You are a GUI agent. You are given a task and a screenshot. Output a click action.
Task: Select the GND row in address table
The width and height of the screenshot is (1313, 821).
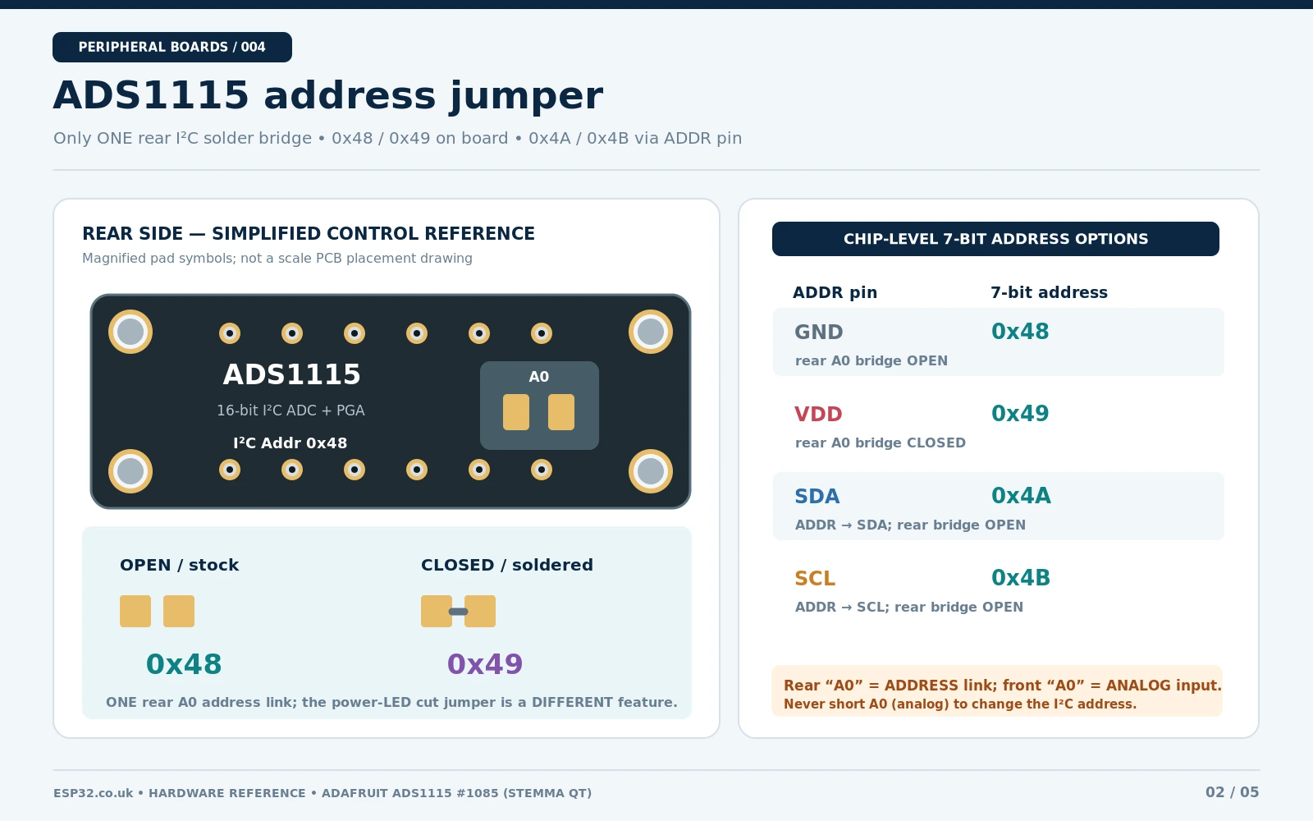(x=998, y=342)
